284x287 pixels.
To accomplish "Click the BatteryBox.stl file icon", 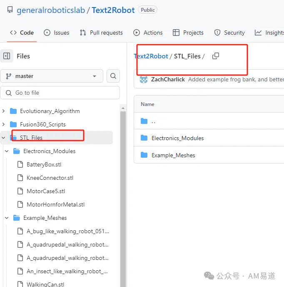I will click(x=20, y=164).
